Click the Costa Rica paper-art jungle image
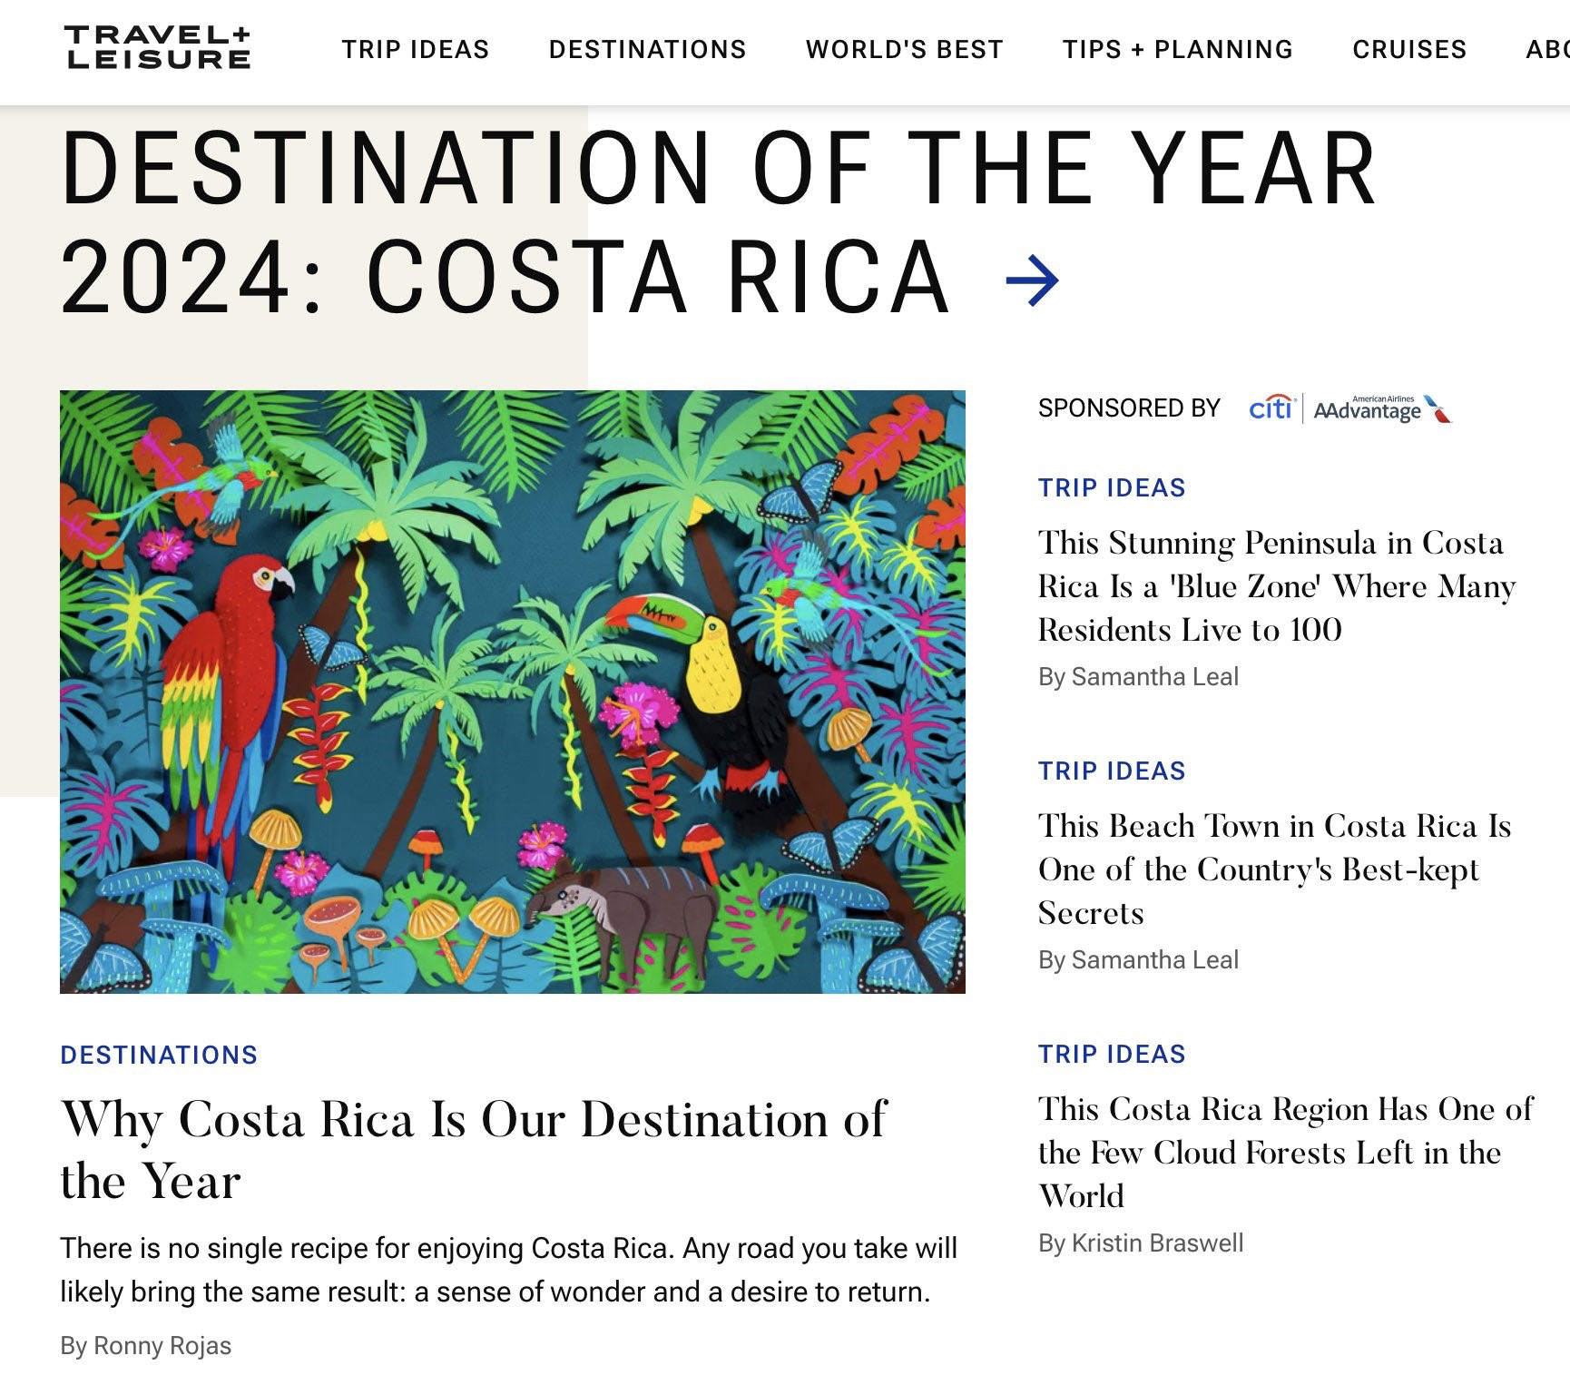Screen dimensions: 1570x1385 (513, 692)
